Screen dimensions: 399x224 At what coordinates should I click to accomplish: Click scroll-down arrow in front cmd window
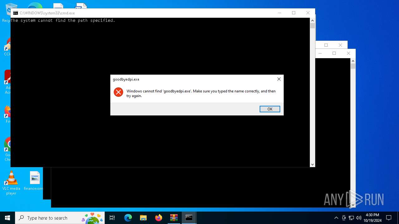pyautogui.click(x=312, y=164)
